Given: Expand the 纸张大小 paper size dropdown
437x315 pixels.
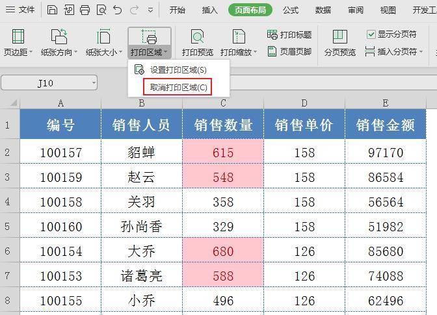Looking at the screenshot, I should pyautogui.click(x=103, y=52).
